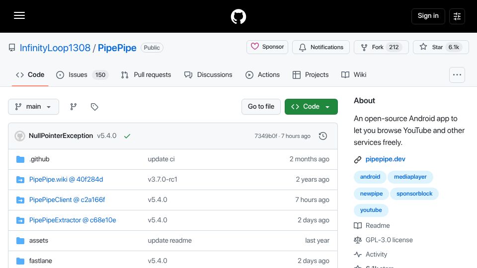This screenshot has height=268, width=477.
Task: Select the sponsorblock topic tag
Action: (414, 194)
